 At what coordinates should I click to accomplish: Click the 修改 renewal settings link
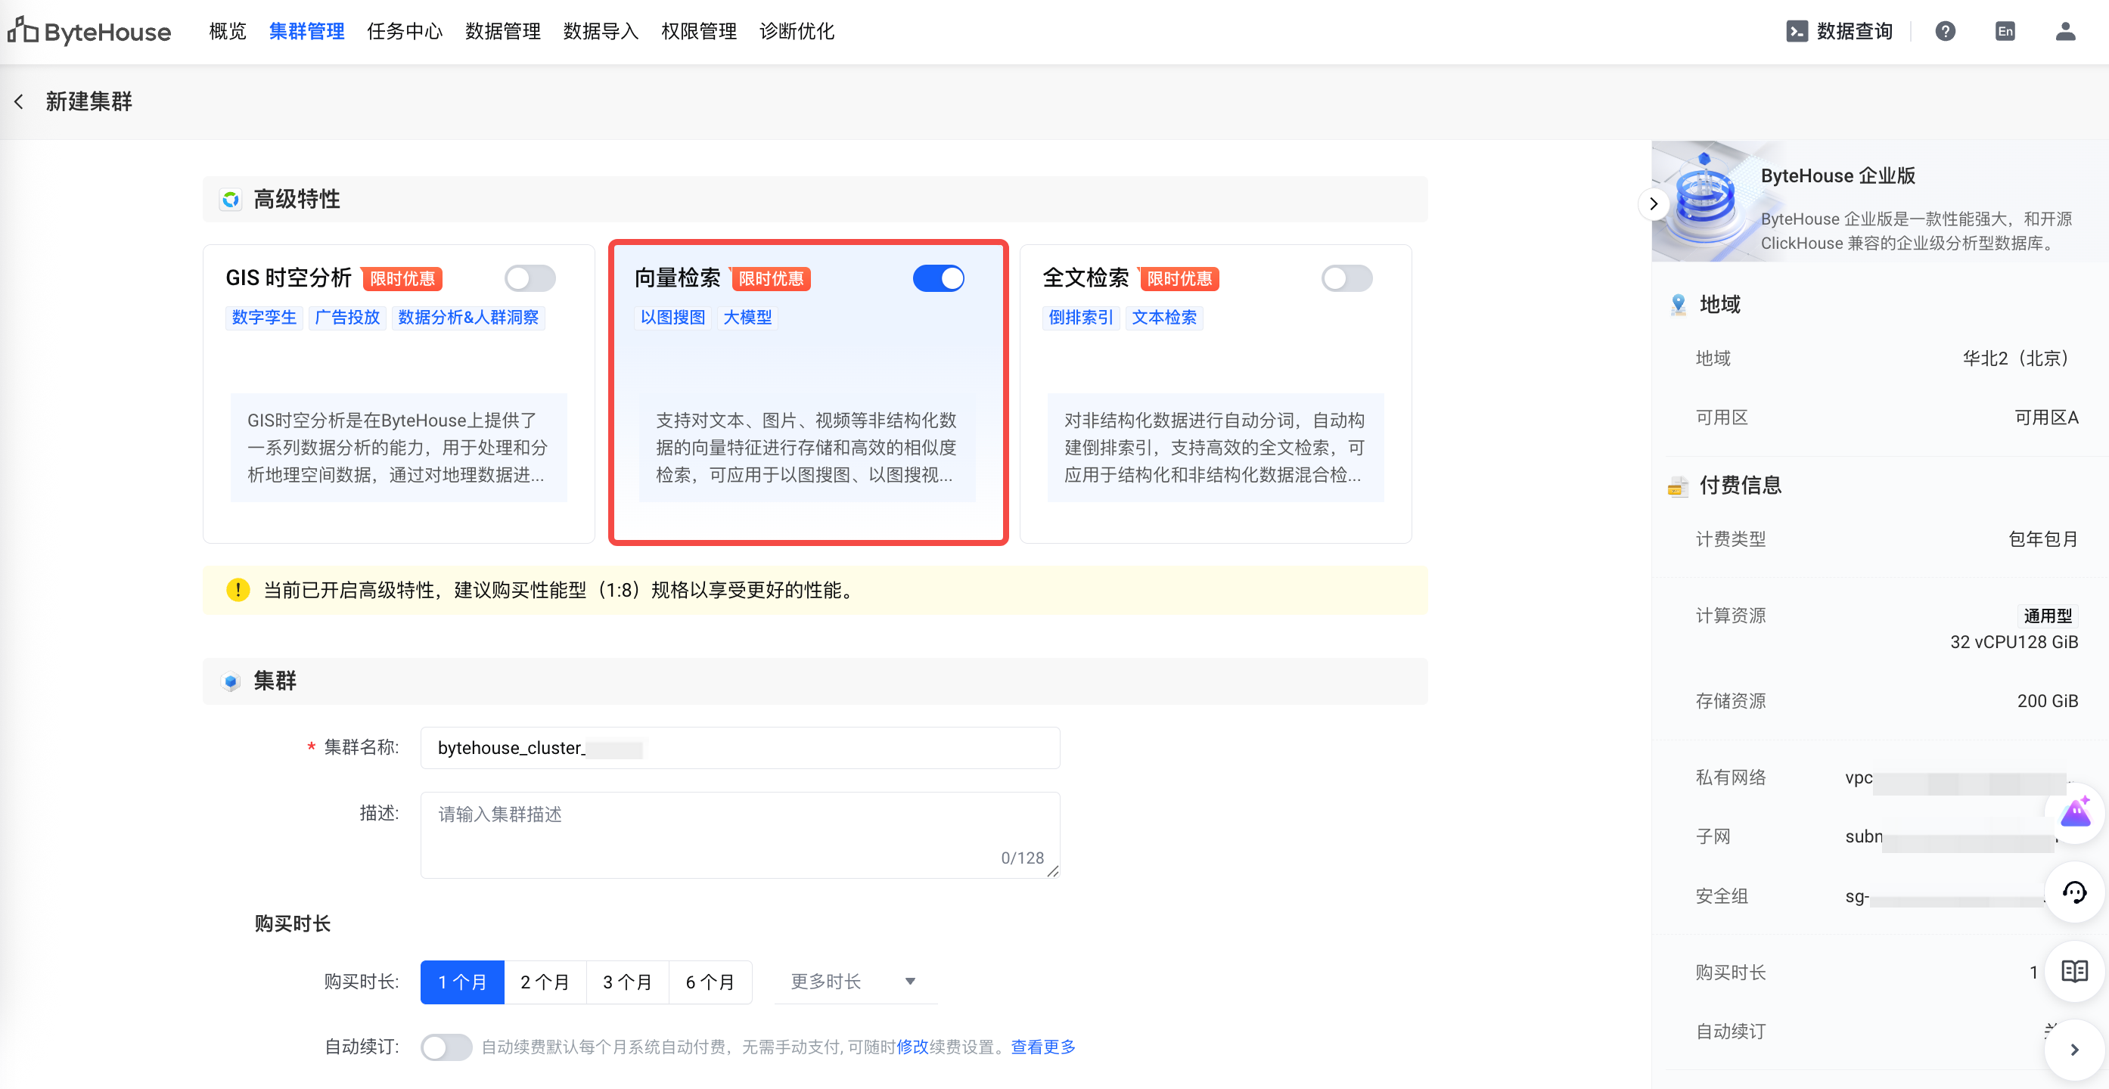click(912, 1047)
